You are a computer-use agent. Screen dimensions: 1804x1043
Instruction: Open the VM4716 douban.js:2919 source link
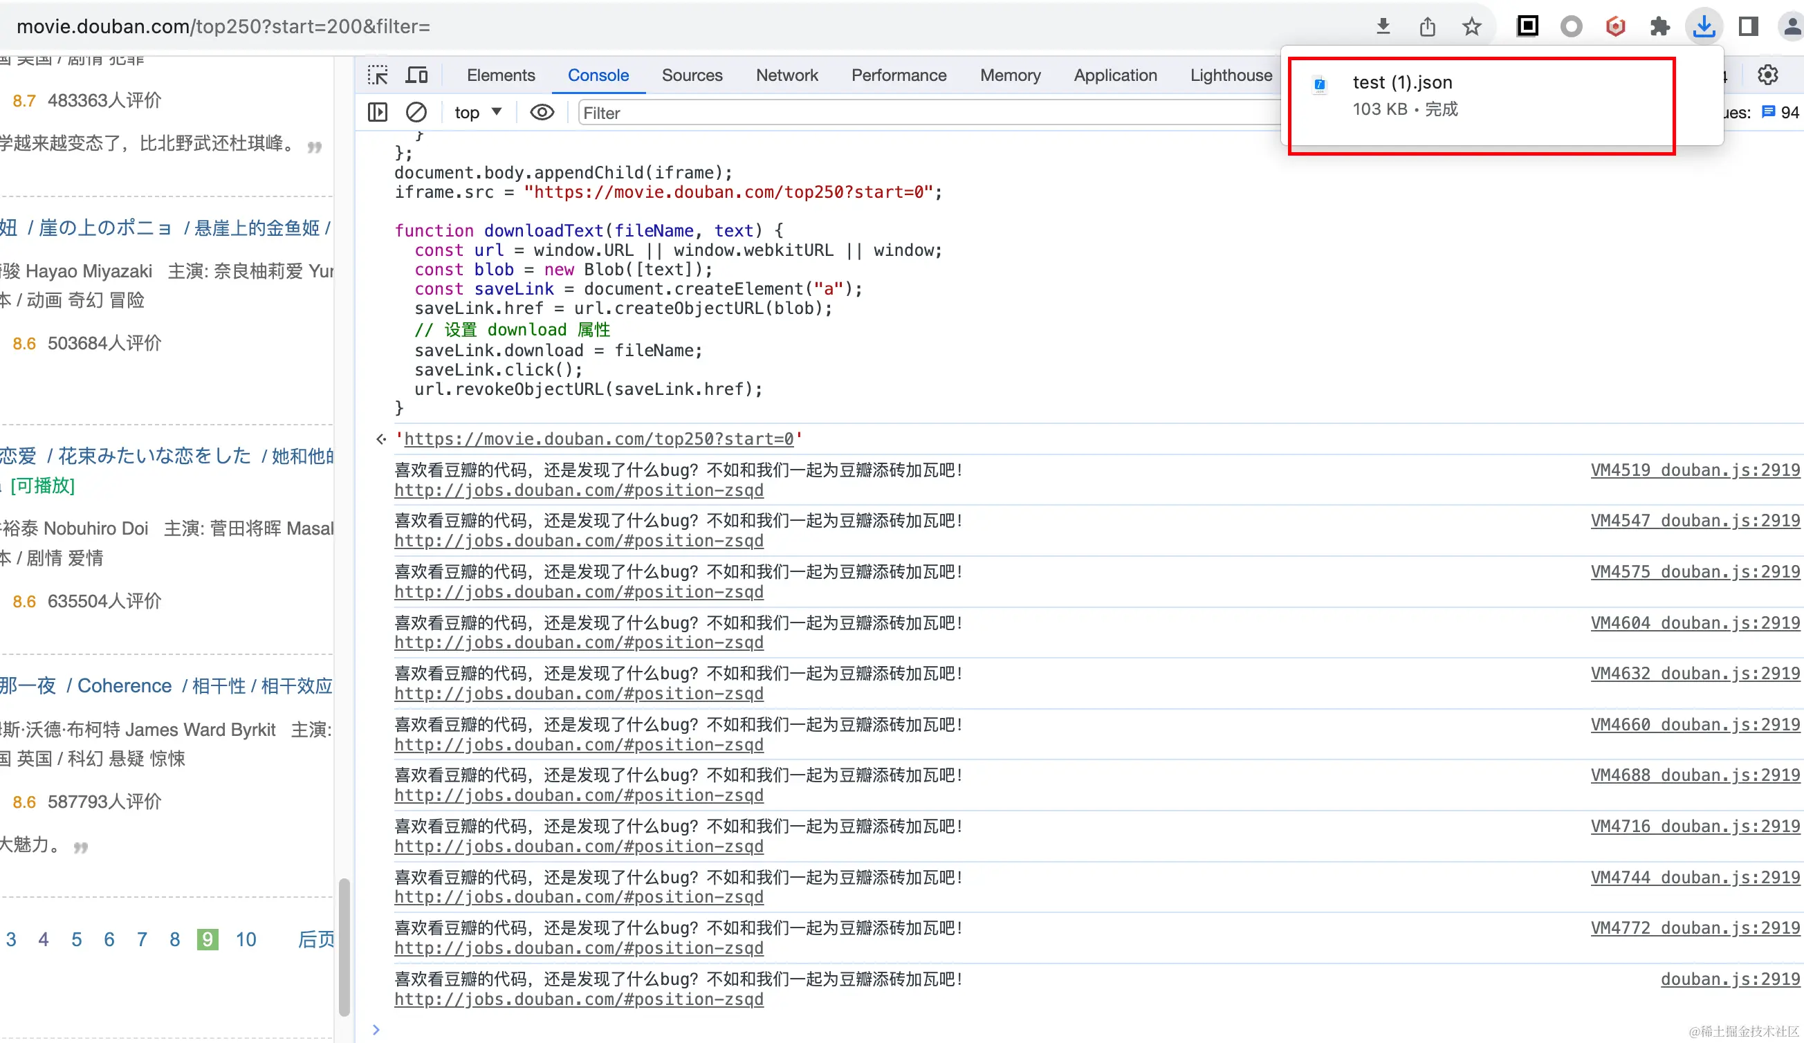point(1695,826)
